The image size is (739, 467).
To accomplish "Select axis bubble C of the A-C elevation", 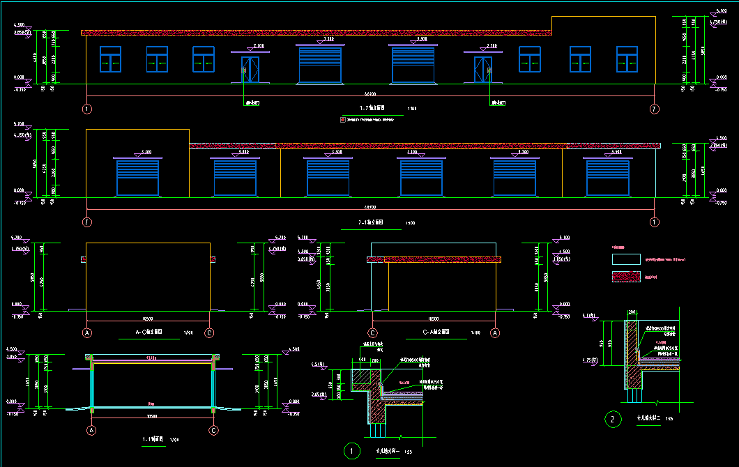I will coord(209,332).
